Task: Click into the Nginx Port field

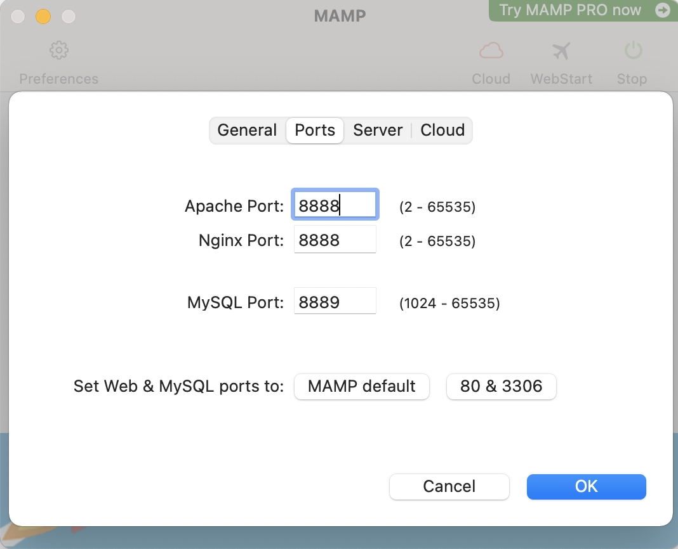Action: coord(335,239)
